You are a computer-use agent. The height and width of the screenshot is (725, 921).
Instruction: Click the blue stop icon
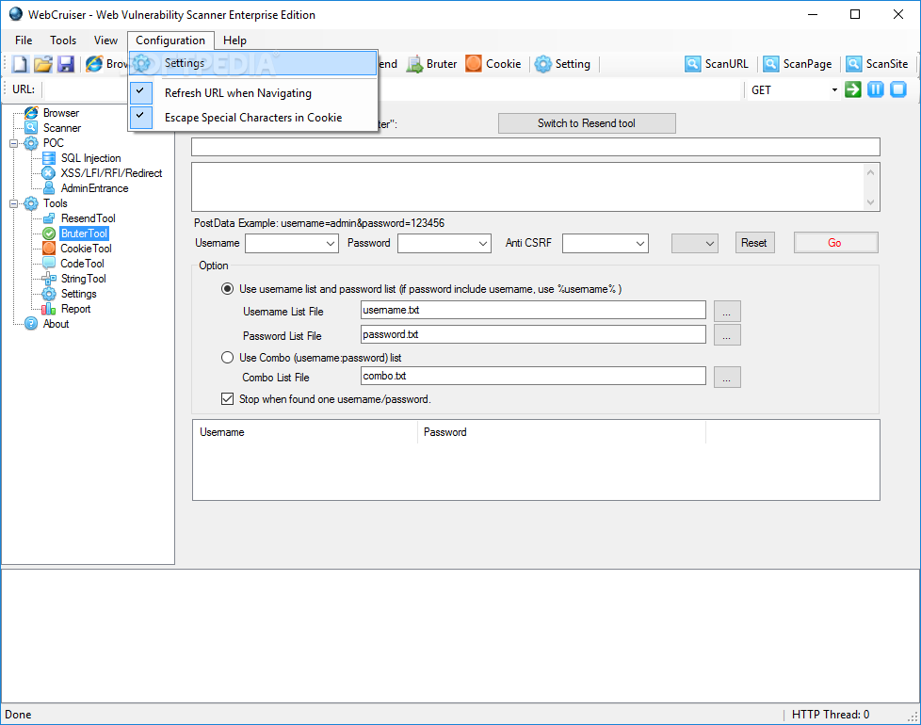[x=898, y=89]
